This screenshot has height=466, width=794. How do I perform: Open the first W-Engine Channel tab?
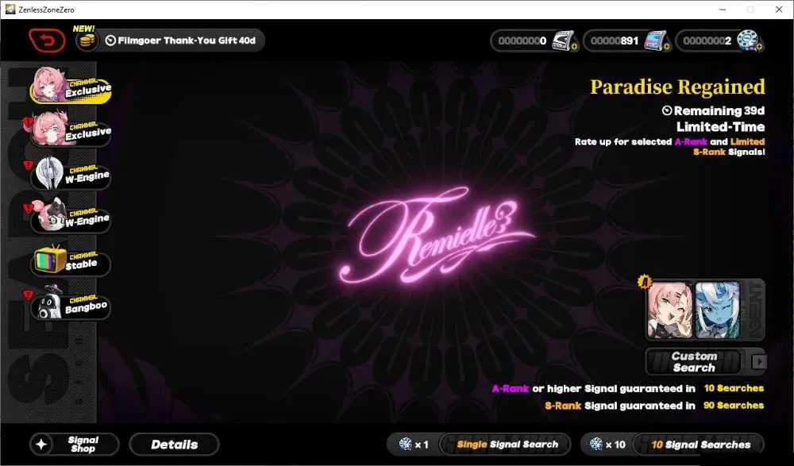click(x=71, y=173)
